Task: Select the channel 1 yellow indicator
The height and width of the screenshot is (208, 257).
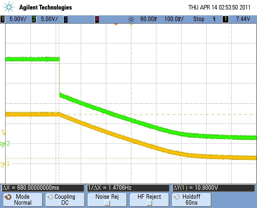Action: coord(3,19)
